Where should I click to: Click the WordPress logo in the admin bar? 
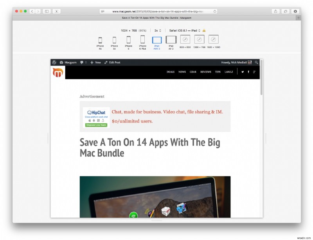click(54, 62)
